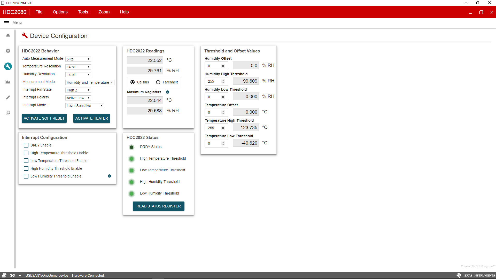Click help icon next to Maximum Registers
This screenshot has height=279, width=496.
click(167, 92)
